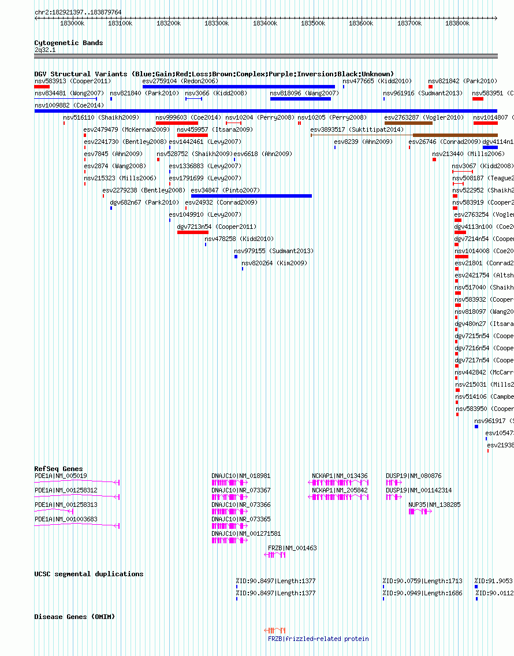The height and width of the screenshot is (656, 514).
Task: Select nsv213440 (Mills2006) label
Action: pos(468,154)
